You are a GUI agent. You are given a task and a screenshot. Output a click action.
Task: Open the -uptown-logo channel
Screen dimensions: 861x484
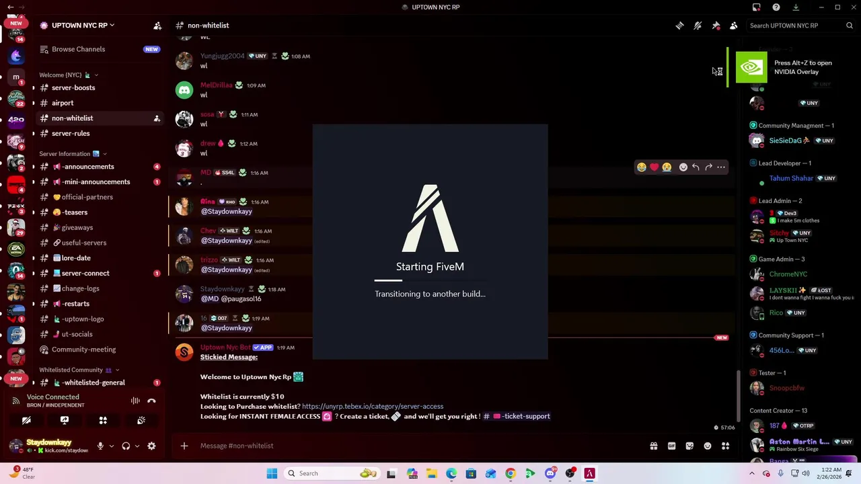pyautogui.click(x=83, y=319)
